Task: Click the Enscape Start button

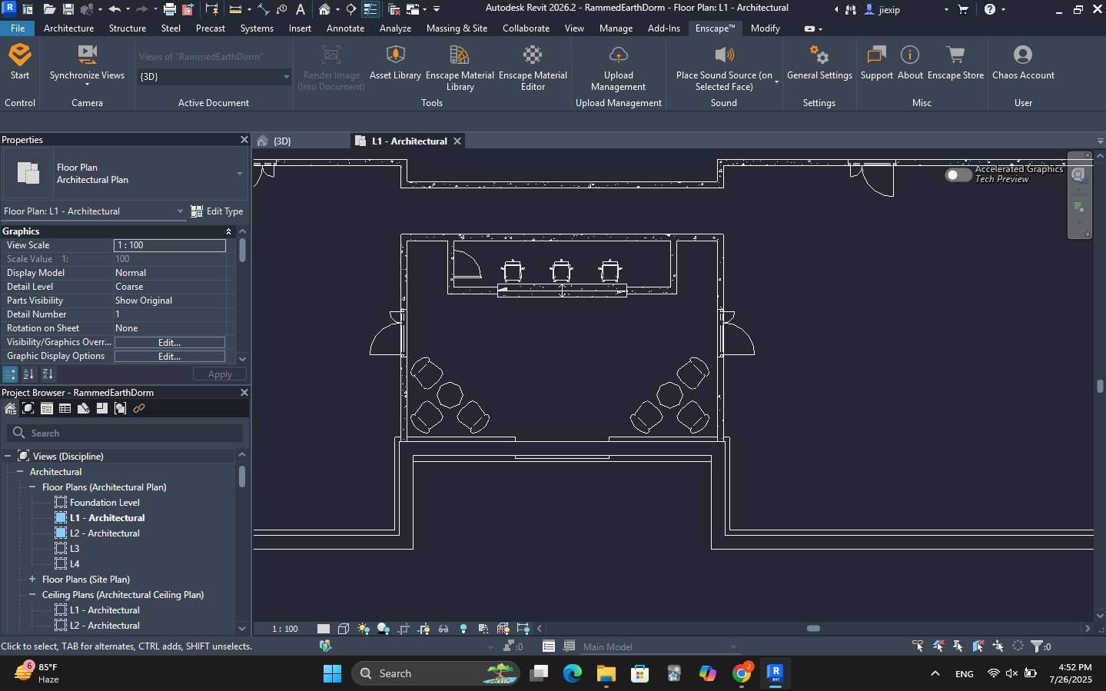Action: pos(20,61)
